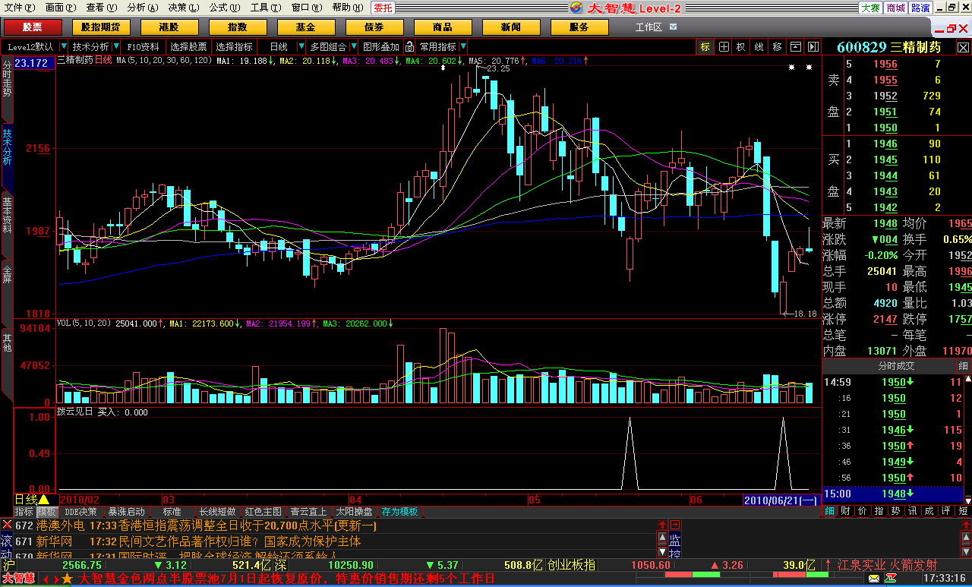Image resolution: width=972 pixels, height=587 pixels.
Task: Click the 大赛 button in title bar
Action: click(x=870, y=8)
